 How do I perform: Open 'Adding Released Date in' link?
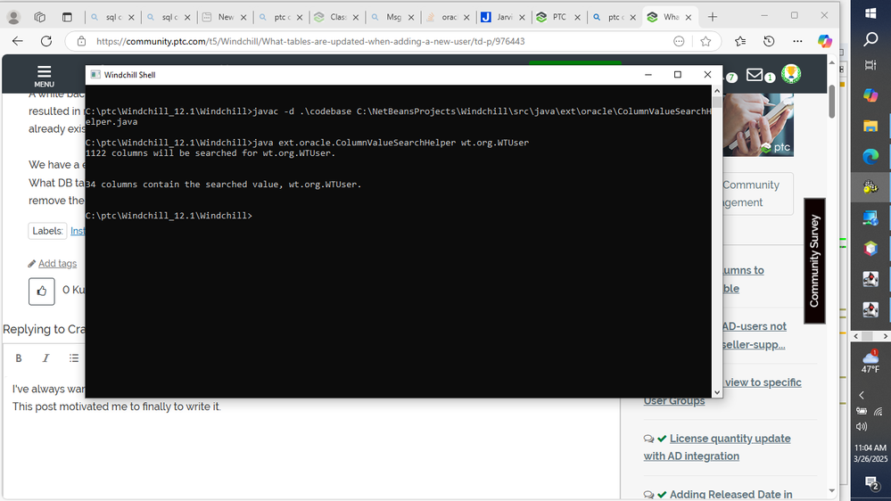[x=730, y=494]
